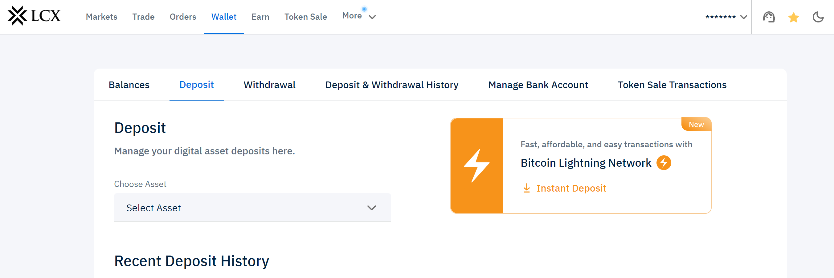834x278 pixels.
Task: Click the large orange lightning bolt panel
Action: tap(476, 166)
